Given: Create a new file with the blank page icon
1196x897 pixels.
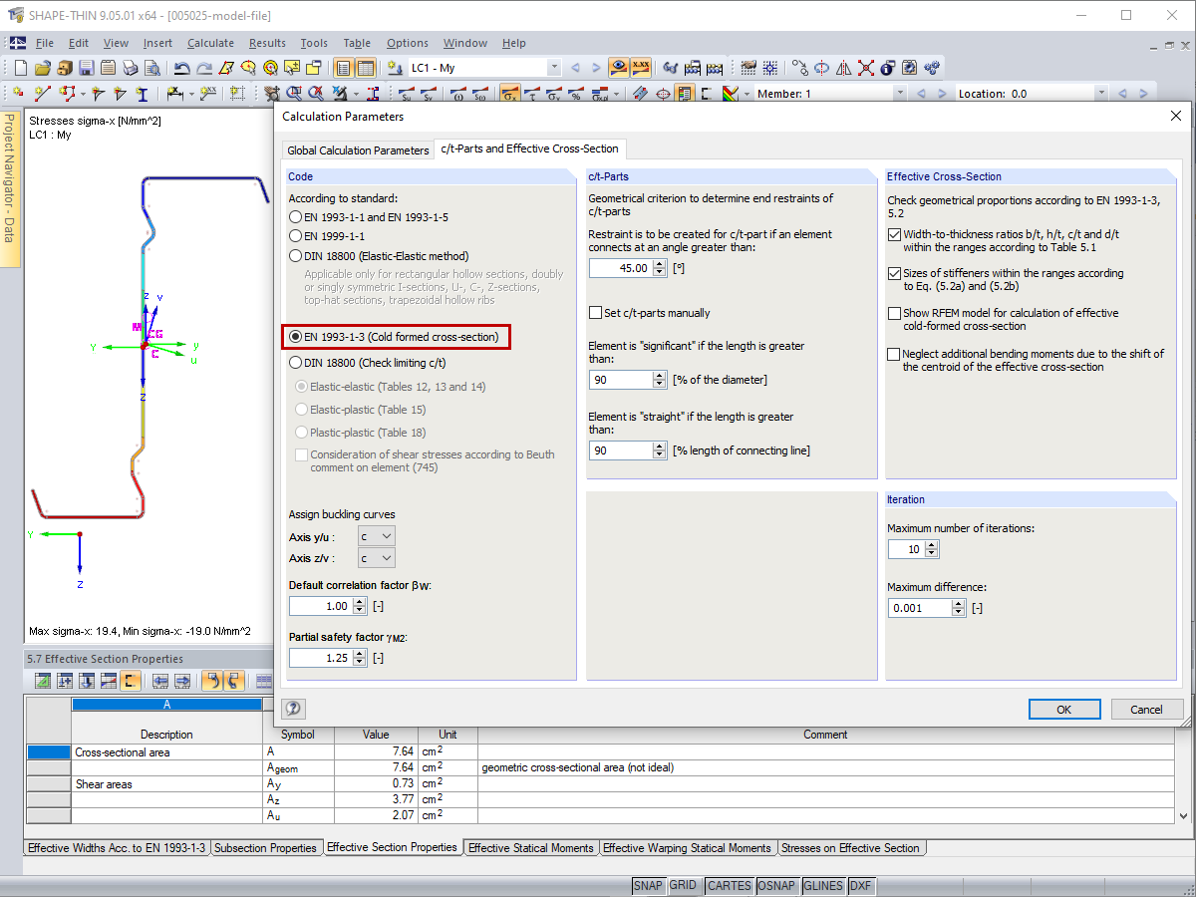Looking at the screenshot, I should 21,68.
